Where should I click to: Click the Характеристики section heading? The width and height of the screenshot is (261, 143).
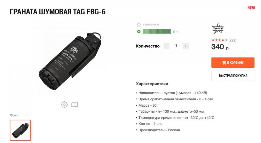[x=152, y=84]
